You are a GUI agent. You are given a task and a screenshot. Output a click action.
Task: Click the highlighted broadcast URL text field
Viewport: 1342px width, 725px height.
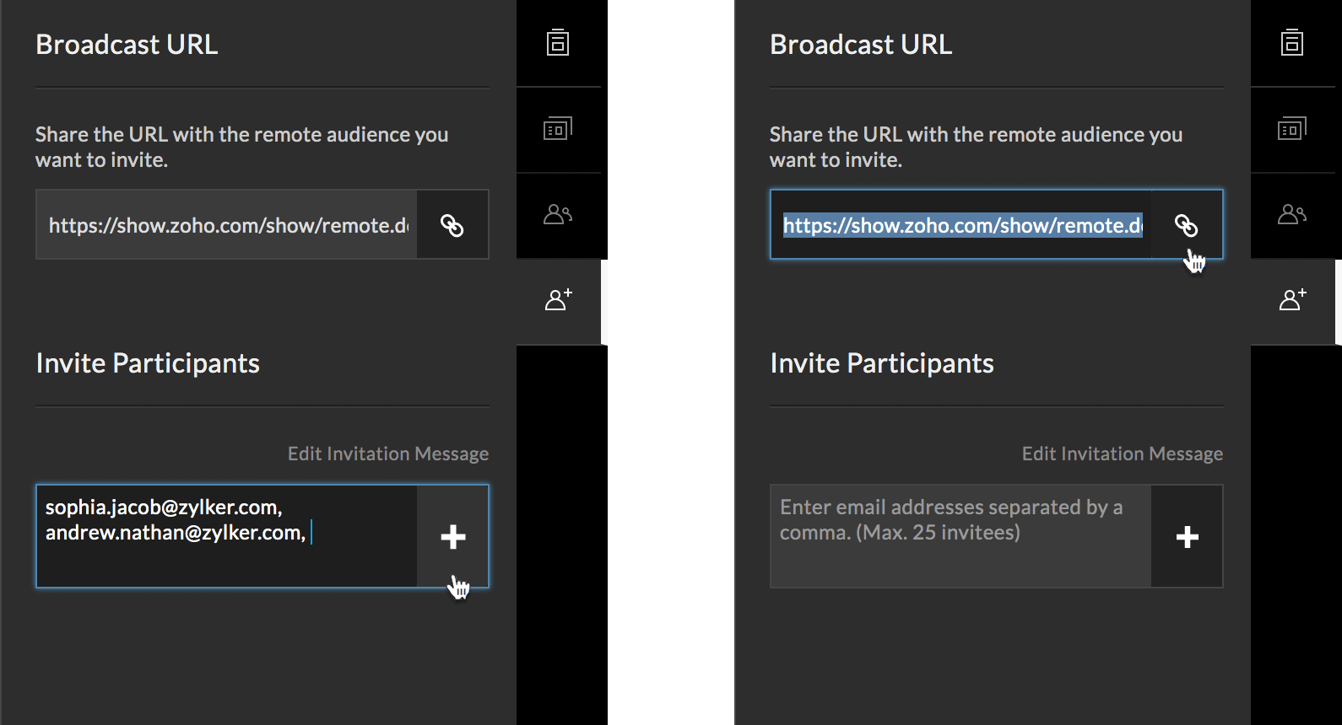click(x=961, y=225)
